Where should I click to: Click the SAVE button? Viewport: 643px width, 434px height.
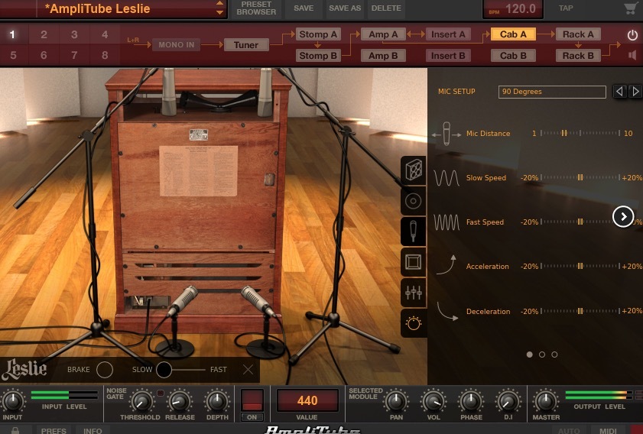tap(304, 8)
